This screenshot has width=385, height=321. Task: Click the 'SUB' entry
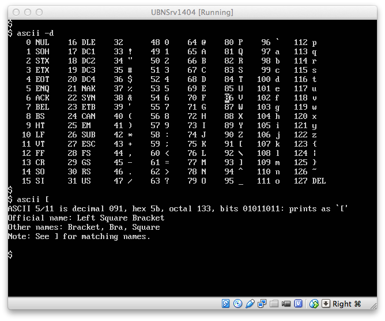(x=88, y=135)
